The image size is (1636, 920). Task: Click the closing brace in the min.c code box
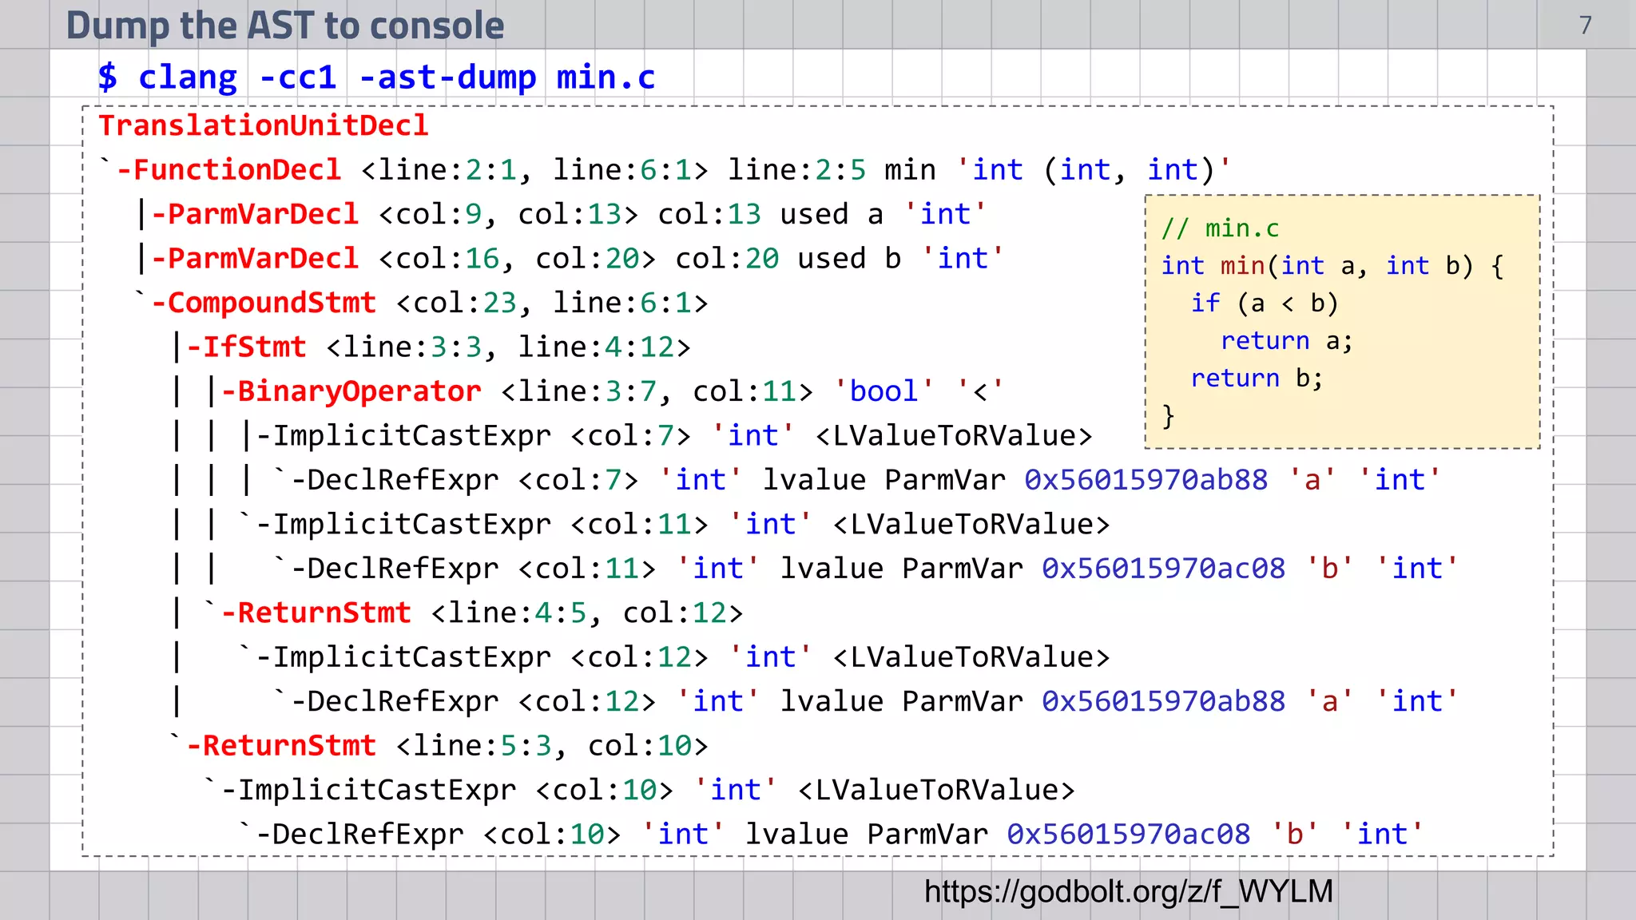click(x=1169, y=416)
